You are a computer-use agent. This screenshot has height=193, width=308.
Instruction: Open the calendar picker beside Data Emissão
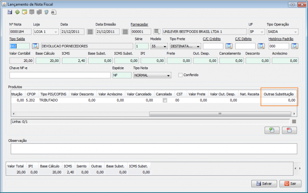click(x=125, y=32)
